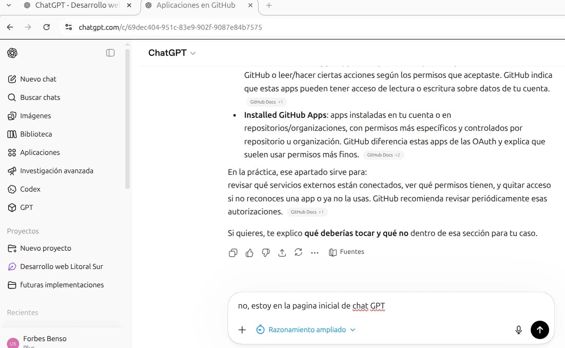The width and height of the screenshot is (565, 348).
Task: Open the ChatGPT model selector dropdown
Action: coord(172,53)
